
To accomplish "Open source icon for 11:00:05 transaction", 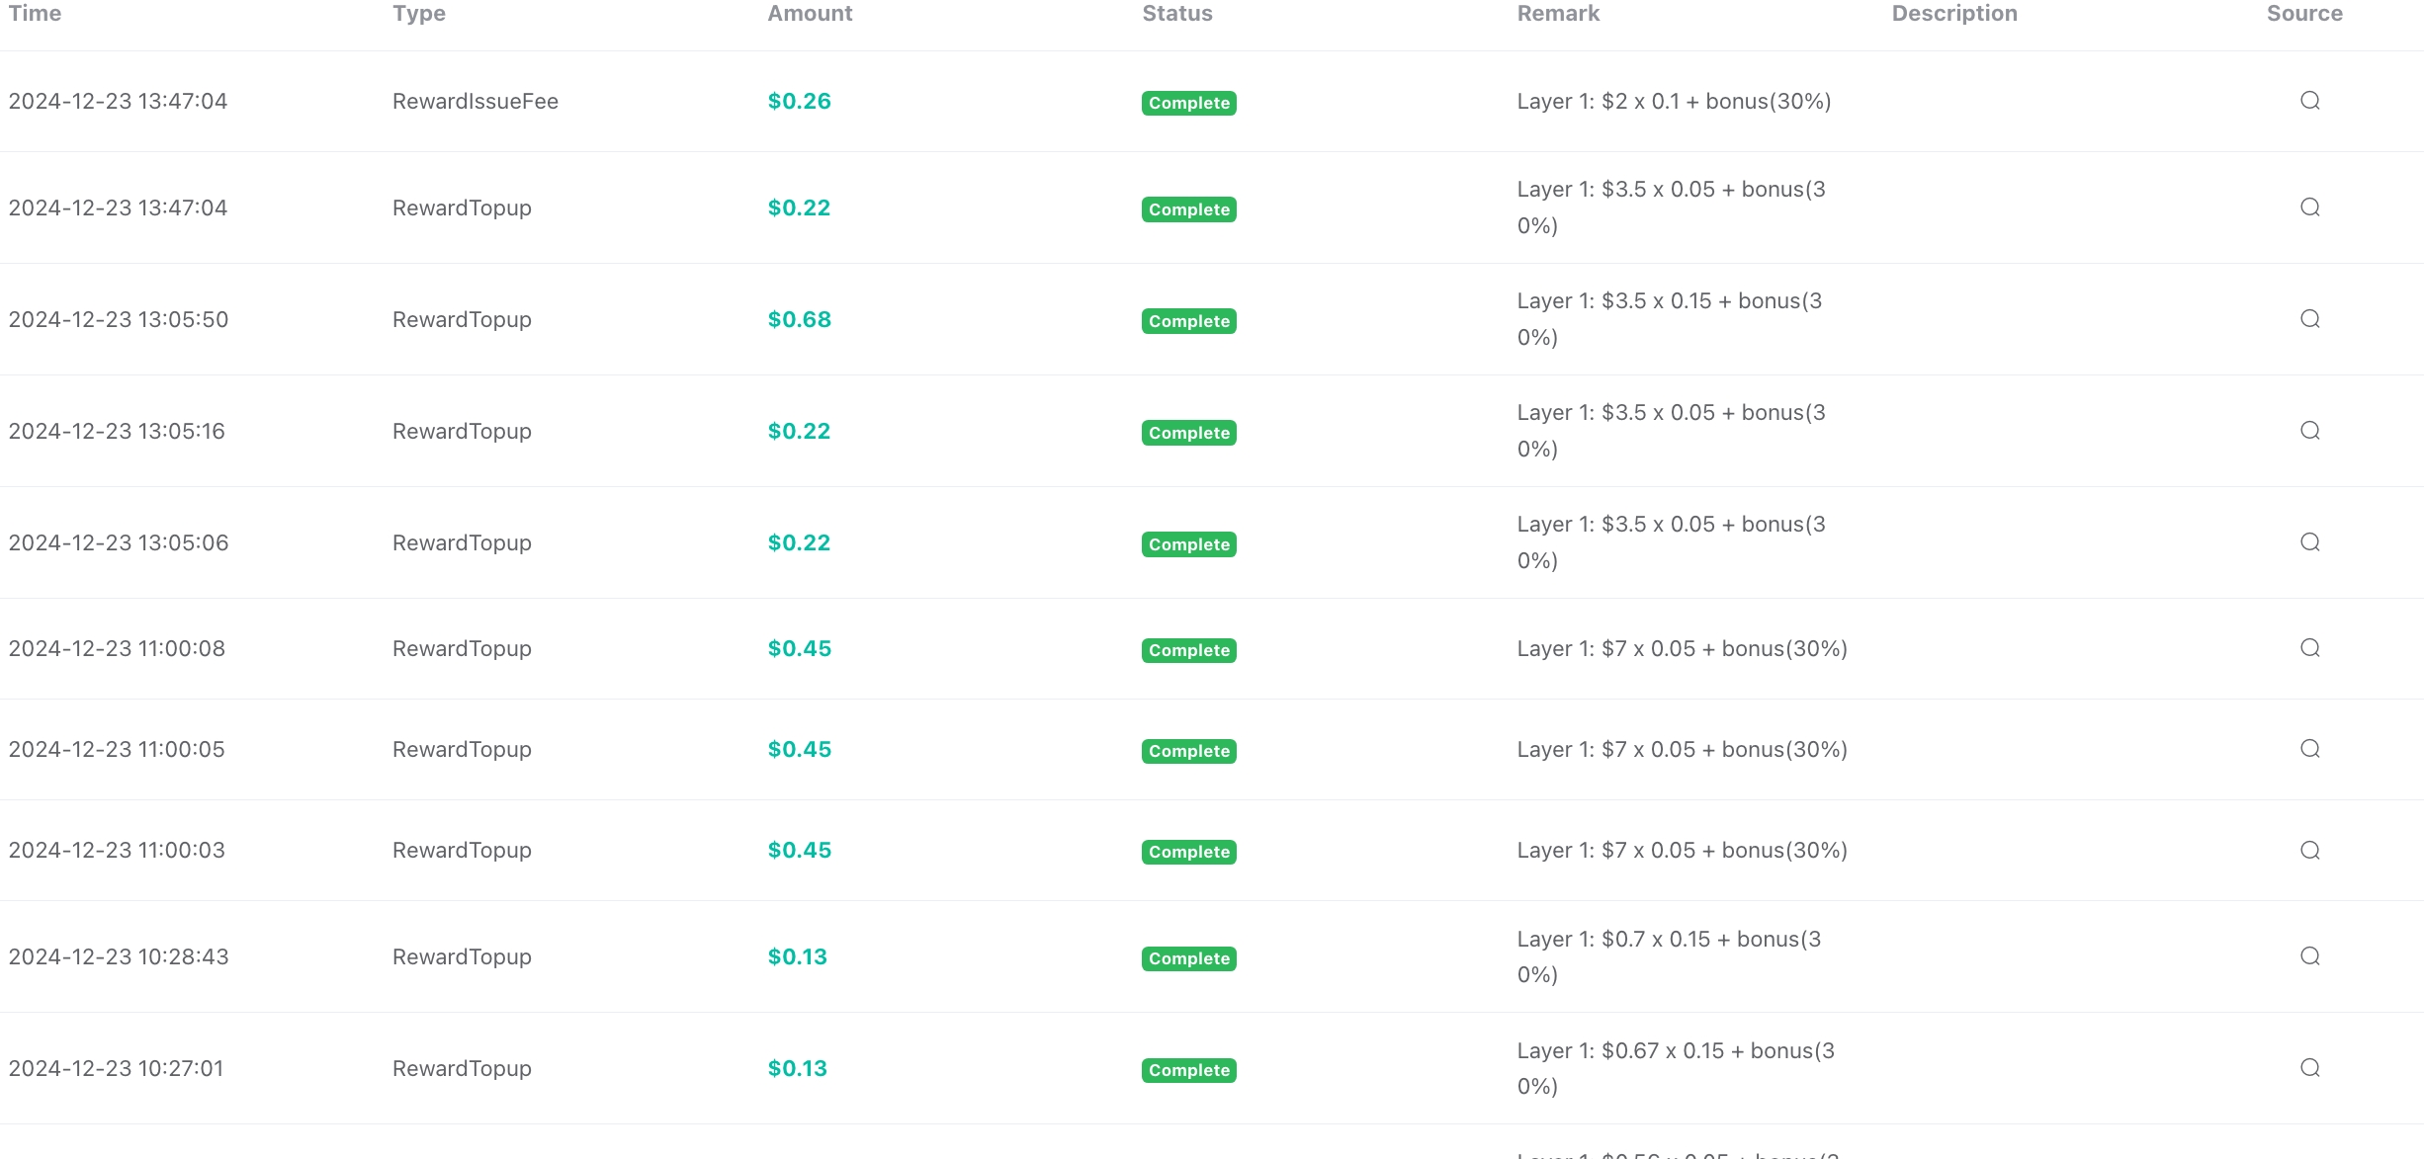I will point(2309,749).
